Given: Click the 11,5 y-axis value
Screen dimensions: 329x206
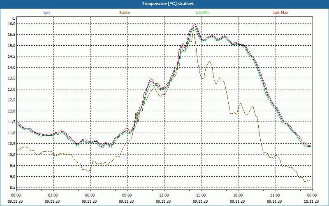Looking at the screenshot, I should coord(12,122).
